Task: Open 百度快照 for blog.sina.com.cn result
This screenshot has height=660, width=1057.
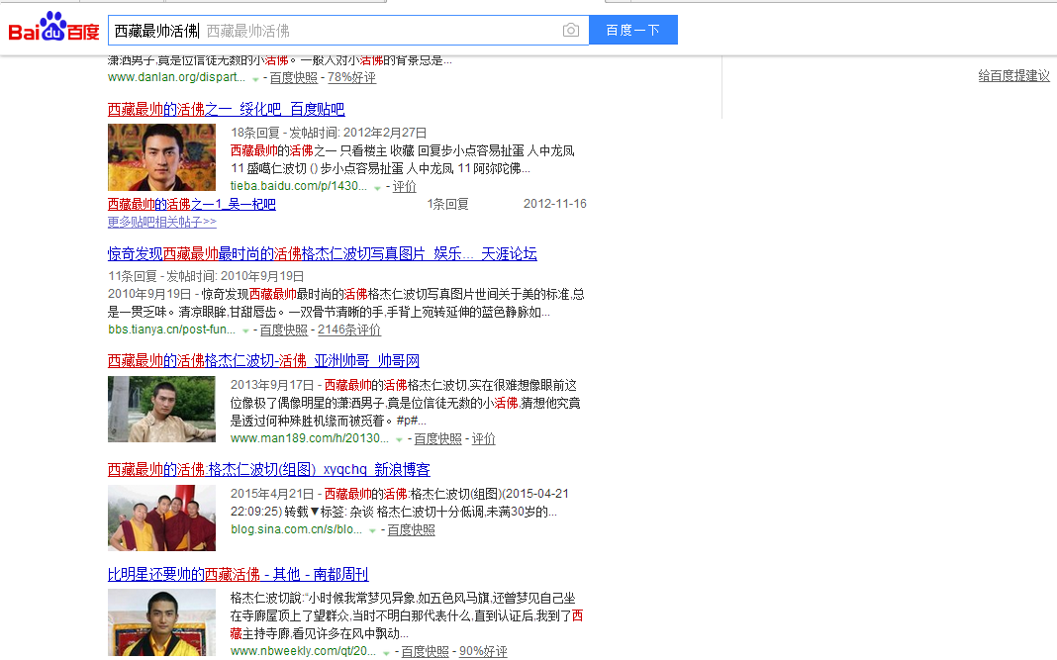Action: (411, 530)
